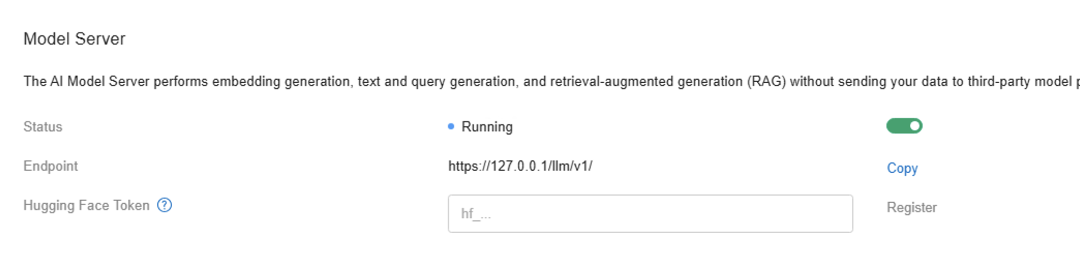Click the word RAG in the description

tap(766, 82)
